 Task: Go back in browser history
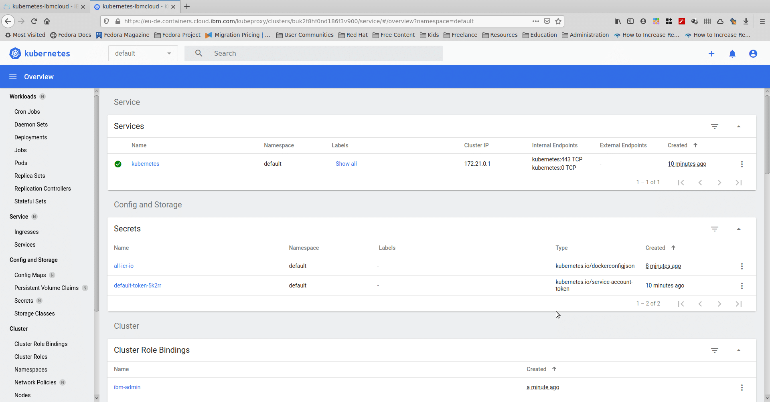[x=8, y=21]
